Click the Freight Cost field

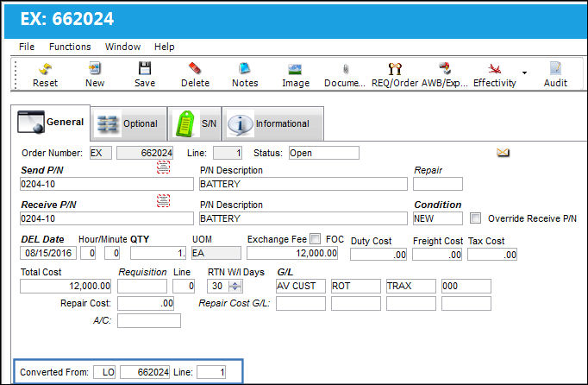coord(437,255)
